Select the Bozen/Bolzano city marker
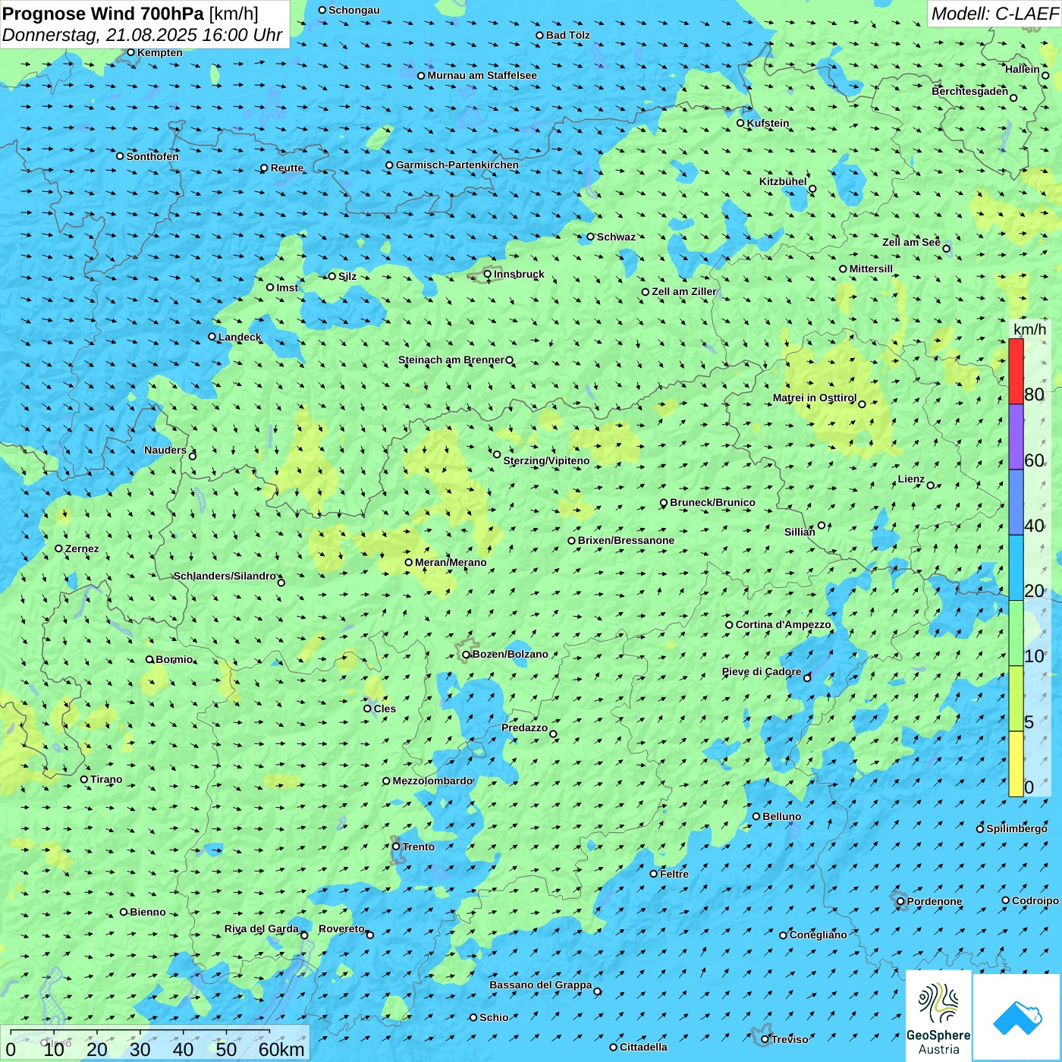This screenshot has height=1062, width=1062. point(466,655)
